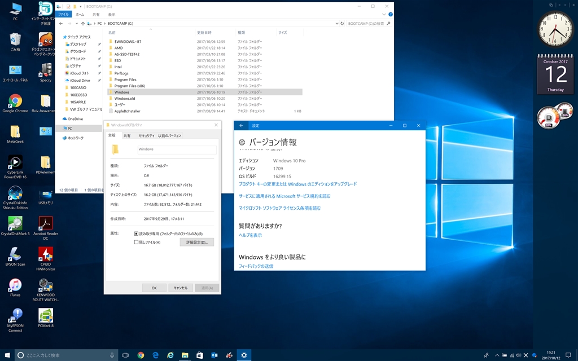Open the Google Chrome desktop shortcut
Viewport: 578px width, 361px height.
15,102
